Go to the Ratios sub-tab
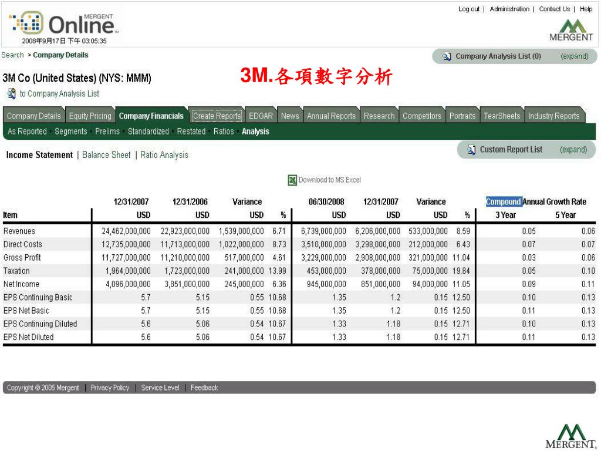 pyautogui.click(x=224, y=132)
